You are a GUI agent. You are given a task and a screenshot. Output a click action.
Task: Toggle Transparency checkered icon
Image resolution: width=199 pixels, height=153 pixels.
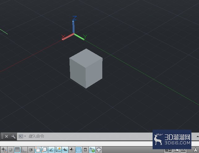pos(78,150)
